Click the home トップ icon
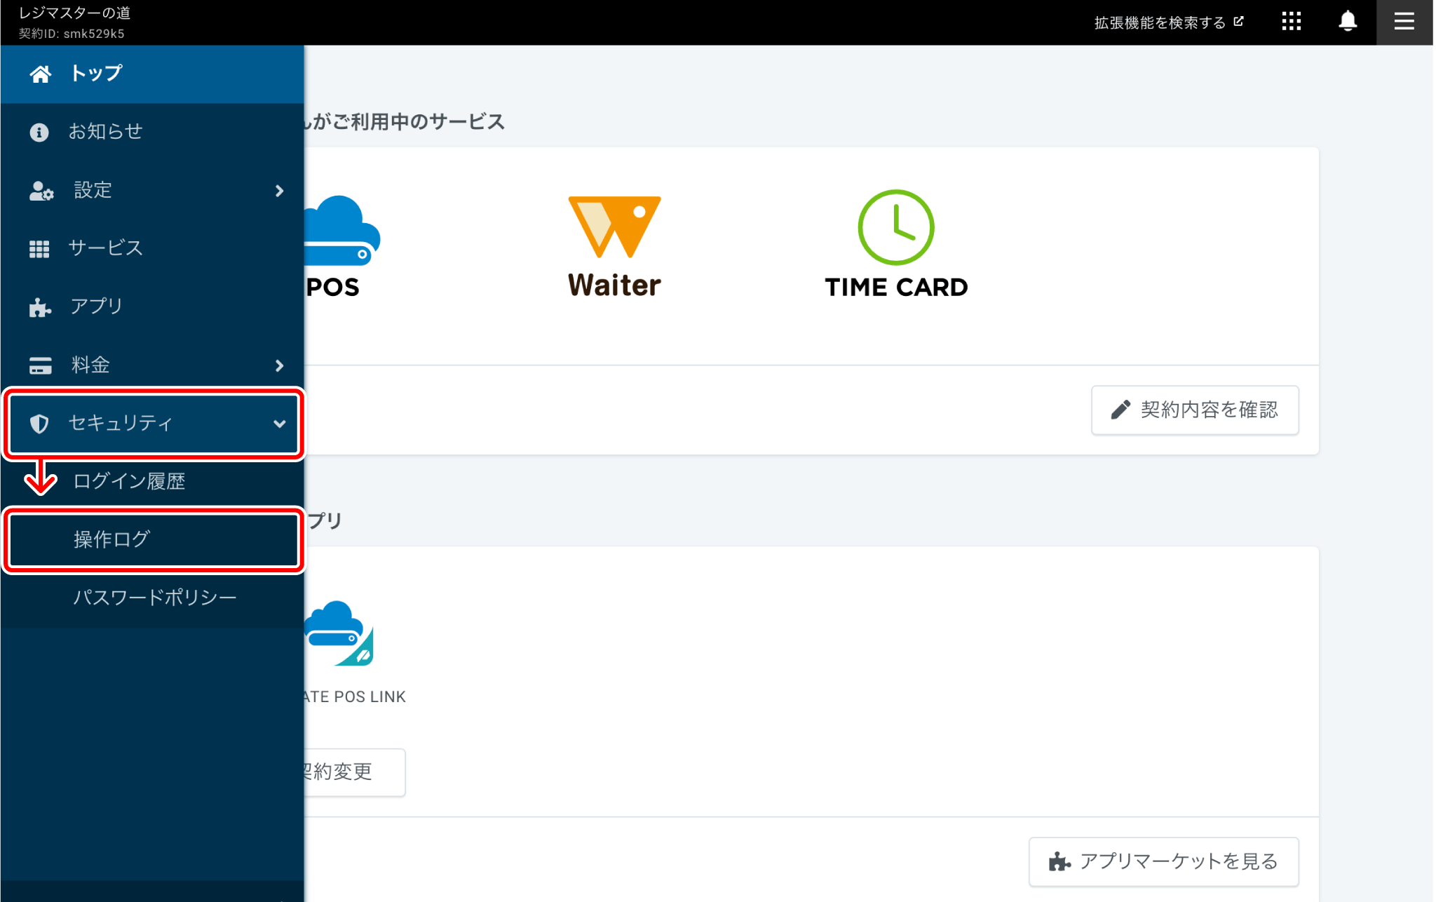Image resolution: width=1436 pixels, height=902 pixels. 39,72
